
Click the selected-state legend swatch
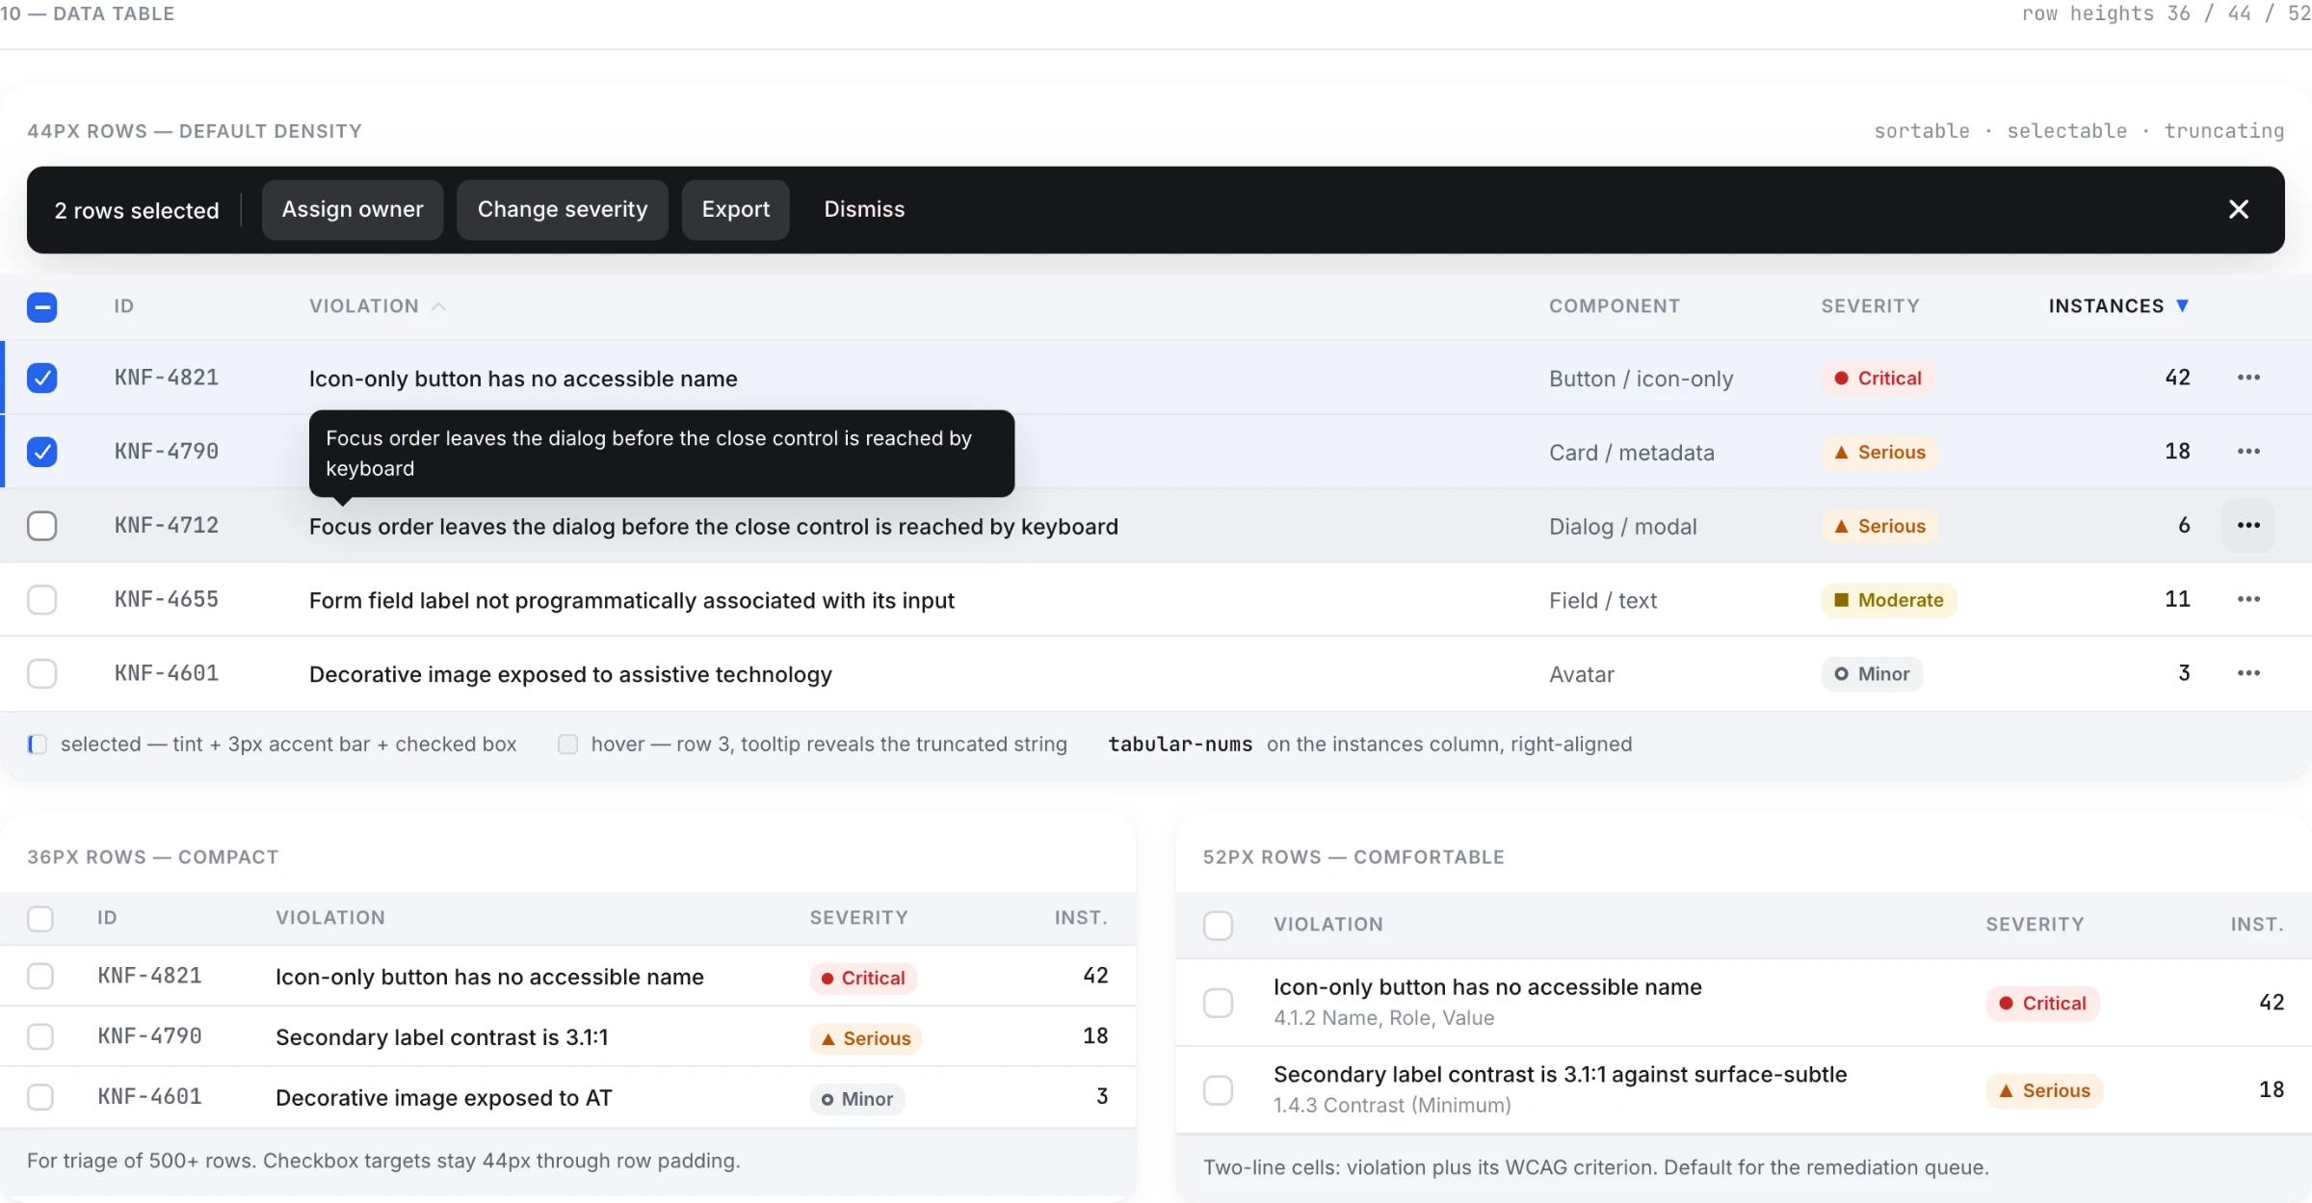[38, 745]
